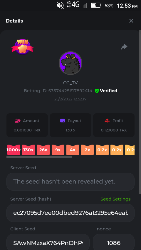The image size is (141, 250).
Task: Click the Amount icon
Action: click(x=18, y=121)
